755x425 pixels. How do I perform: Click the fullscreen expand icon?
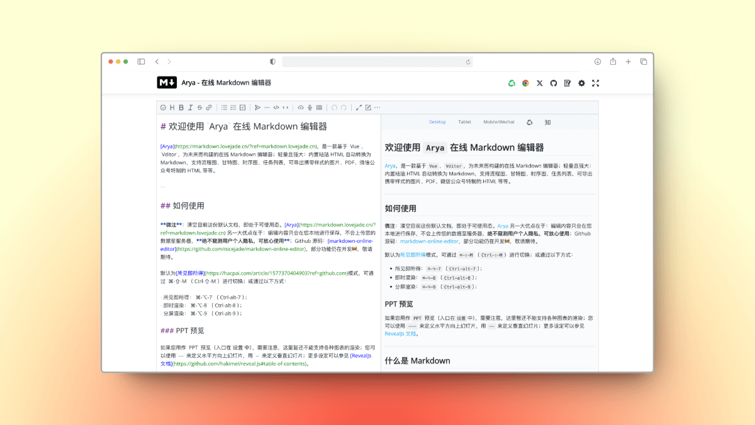pyautogui.click(x=595, y=82)
